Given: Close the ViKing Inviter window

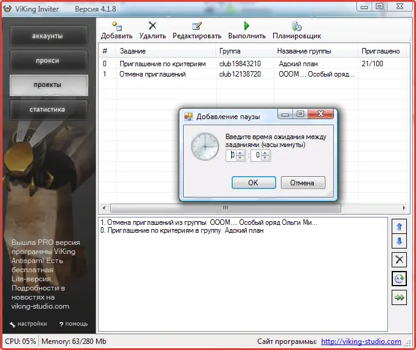Looking at the screenshot, I should (x=400, y=7).
